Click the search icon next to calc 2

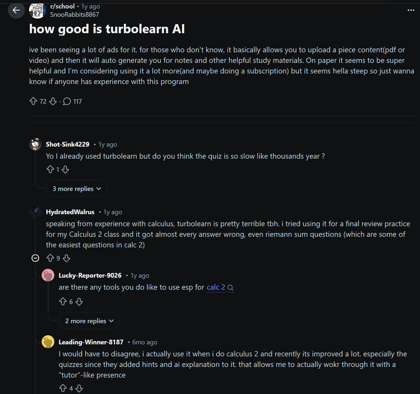coord(231,287)
